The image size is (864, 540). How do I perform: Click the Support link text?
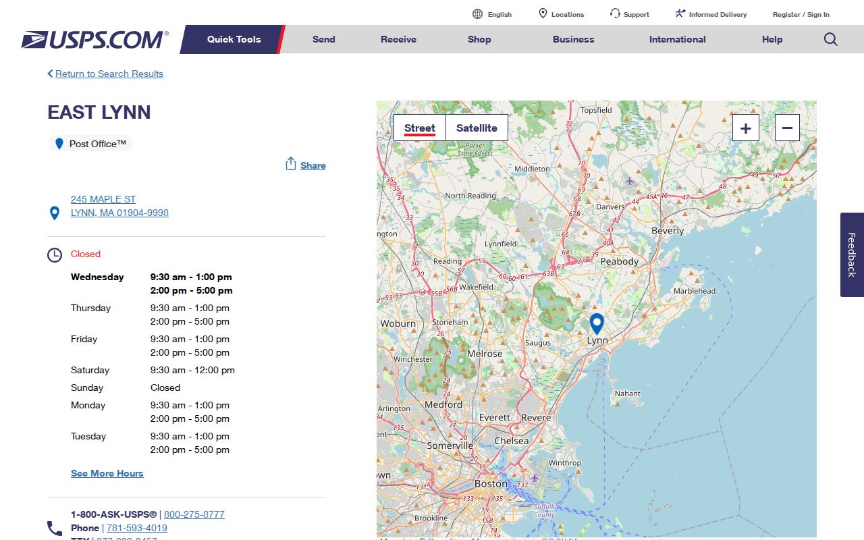(637, 14)
